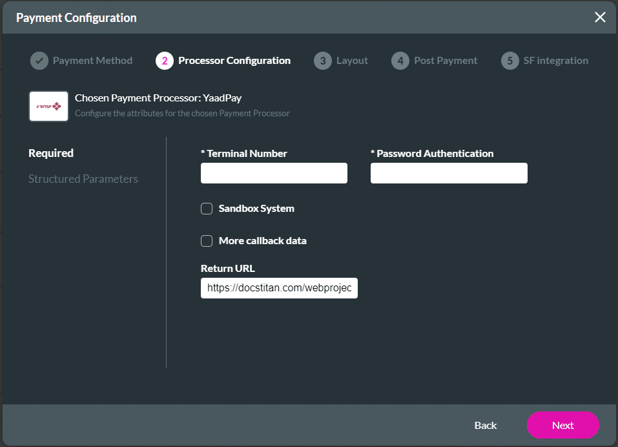Open the Post Payment step label

click(446, 61)
